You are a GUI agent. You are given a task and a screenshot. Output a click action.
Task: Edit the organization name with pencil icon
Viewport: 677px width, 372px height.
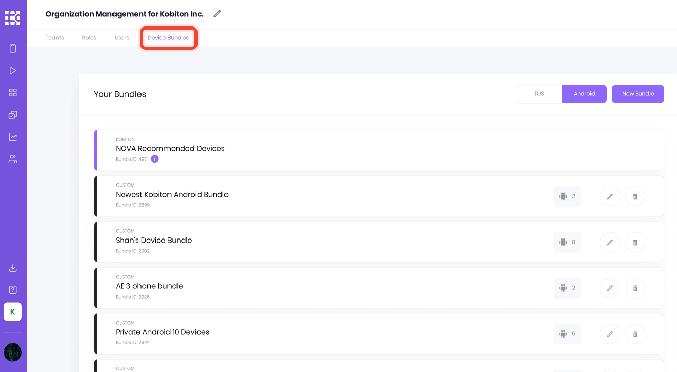click(217, 14)
